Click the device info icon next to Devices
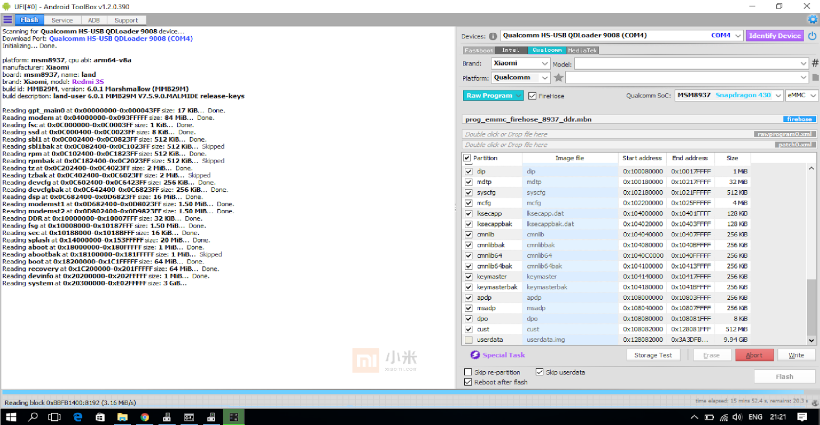820x425 pixels. pos(493,36)
